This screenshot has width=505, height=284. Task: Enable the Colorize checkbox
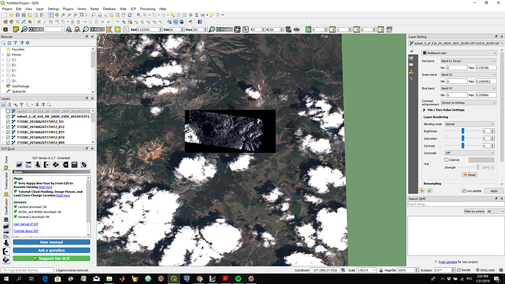click(x=446, y=160)
